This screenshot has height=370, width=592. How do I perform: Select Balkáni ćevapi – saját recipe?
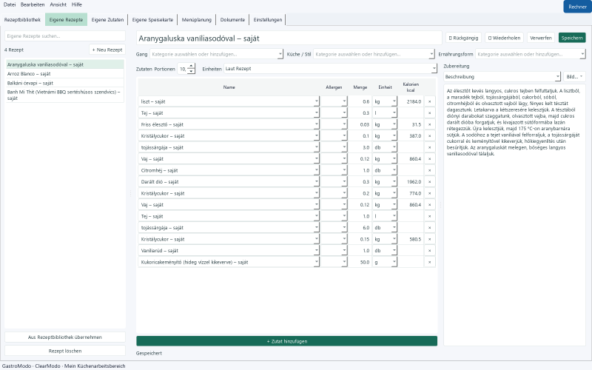coord(65,83)
